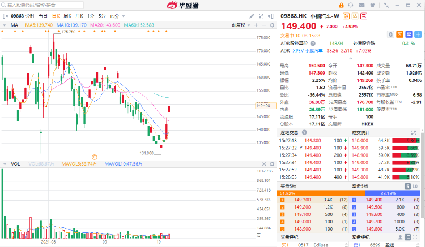Select the 1分 one-minute chart tab
Screen dimensions: 425x247
coord(91,16)
